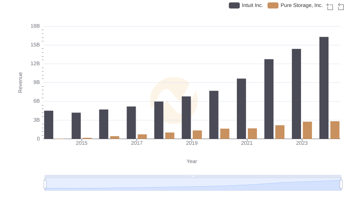Click the 3B y-axis label
This screenshot has width=349, height=201.
(x=37, y=120)
